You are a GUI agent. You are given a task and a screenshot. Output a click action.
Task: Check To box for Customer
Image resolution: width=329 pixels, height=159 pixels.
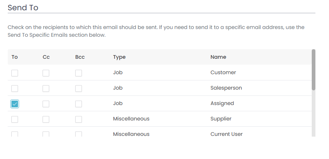click(x=15, y=73)
